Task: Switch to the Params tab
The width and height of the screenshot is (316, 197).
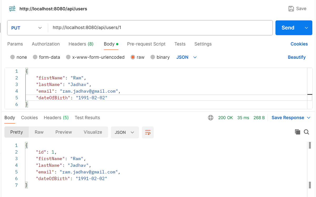Action: click(15, 44)
